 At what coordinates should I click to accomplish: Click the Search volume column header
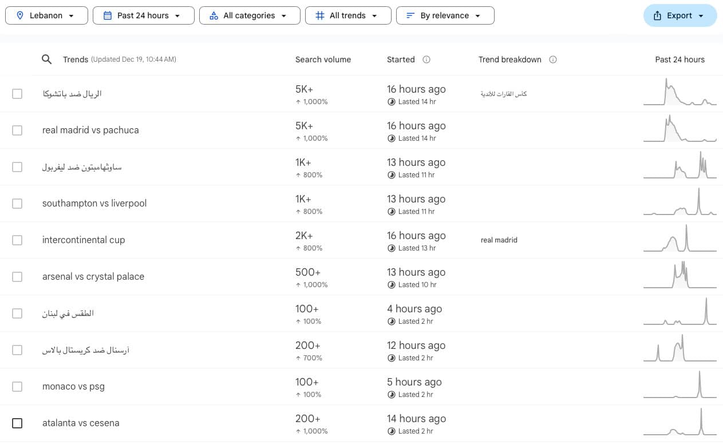click(x=323, y=59)
